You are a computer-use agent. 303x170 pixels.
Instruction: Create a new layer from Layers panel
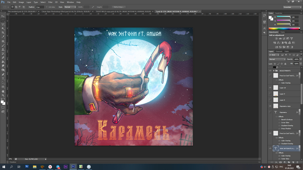(x=293, y=162)
